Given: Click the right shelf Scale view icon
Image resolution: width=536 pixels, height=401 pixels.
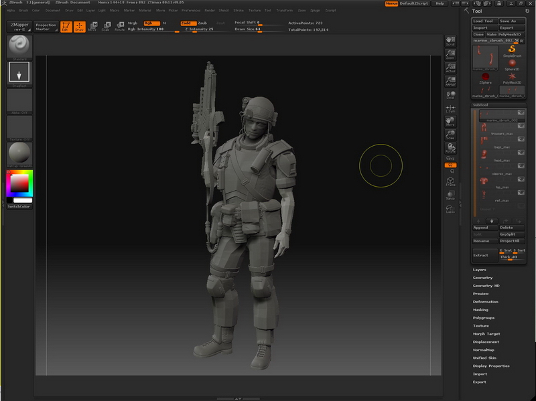Looking at the screenshot, I should 450,135.
